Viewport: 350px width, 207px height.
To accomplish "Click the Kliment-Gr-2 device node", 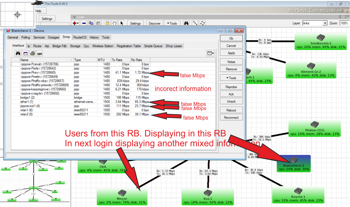I will pos(311,70).
